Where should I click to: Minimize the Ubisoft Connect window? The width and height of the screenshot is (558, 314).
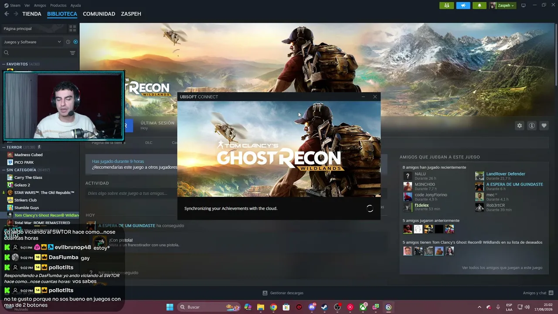(x=363, y=97)
